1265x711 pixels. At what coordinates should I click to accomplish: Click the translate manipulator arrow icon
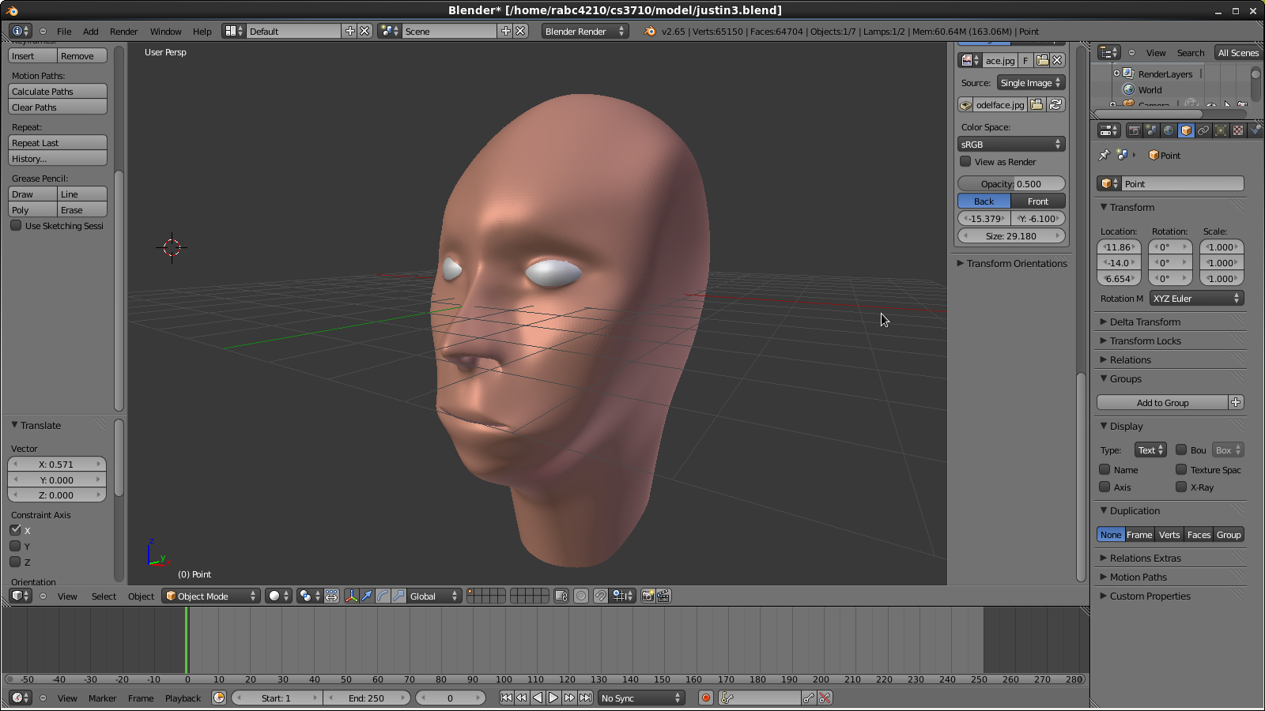(367, 596)
